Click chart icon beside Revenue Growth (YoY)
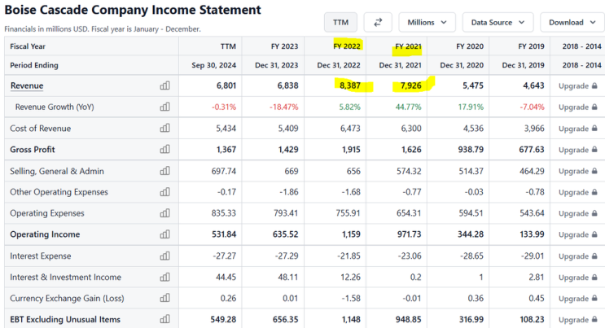Viewport: 605px width, 328px height. point(165,107)
